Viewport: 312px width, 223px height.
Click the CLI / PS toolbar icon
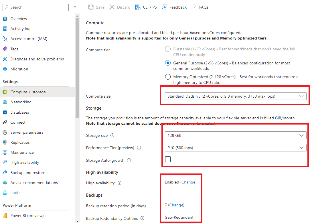pos(138,7)
